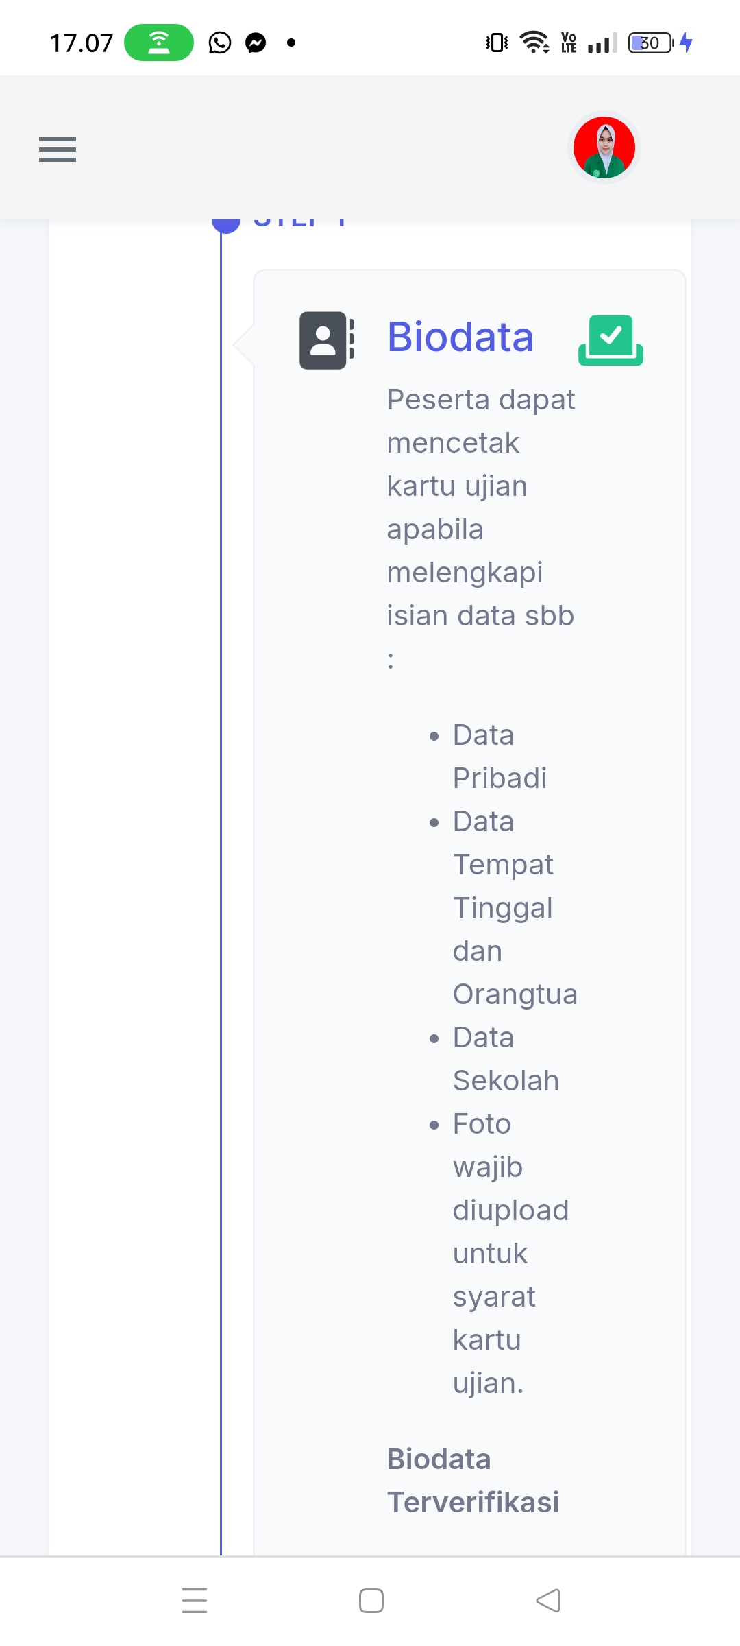
Task: Tap the battery level indicator
Action: click(651, 43)
